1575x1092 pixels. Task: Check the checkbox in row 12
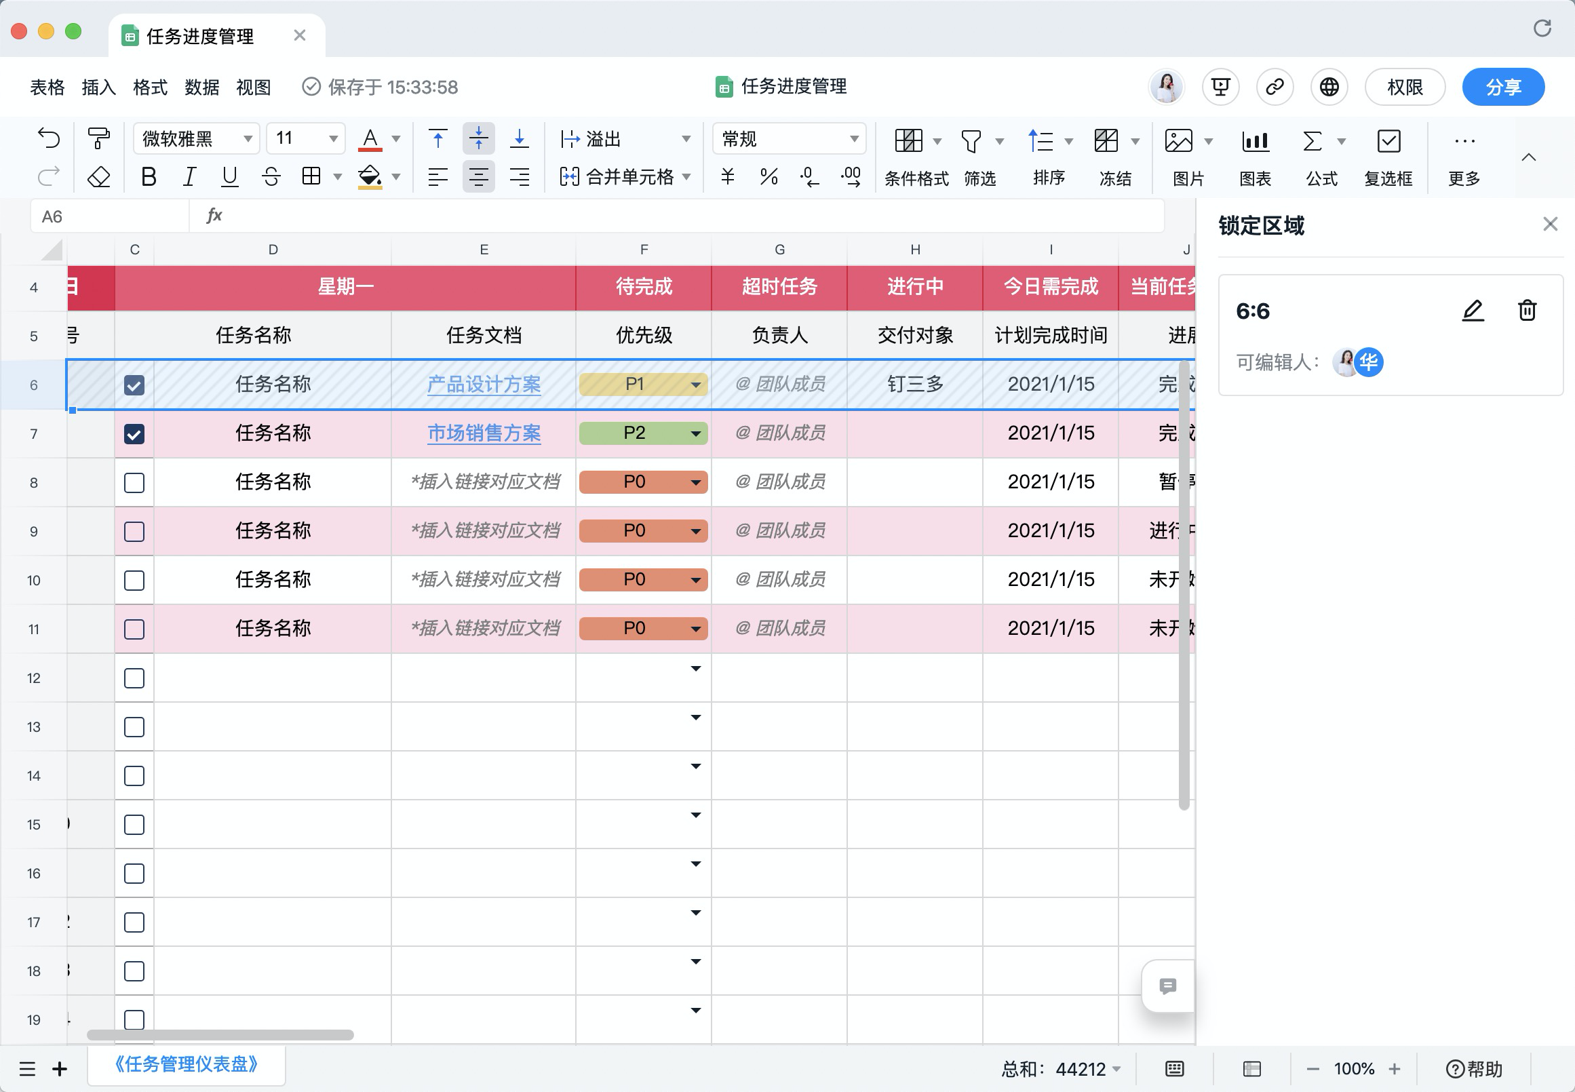(x=134, y=678)
